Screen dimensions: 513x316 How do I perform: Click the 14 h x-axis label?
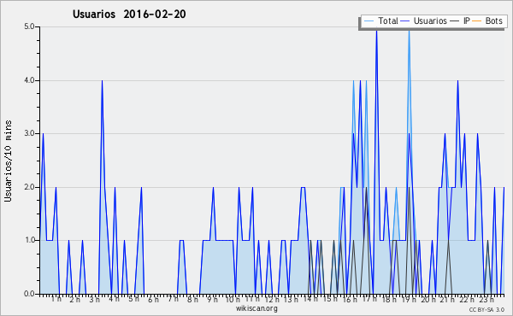tap(310, 299)
